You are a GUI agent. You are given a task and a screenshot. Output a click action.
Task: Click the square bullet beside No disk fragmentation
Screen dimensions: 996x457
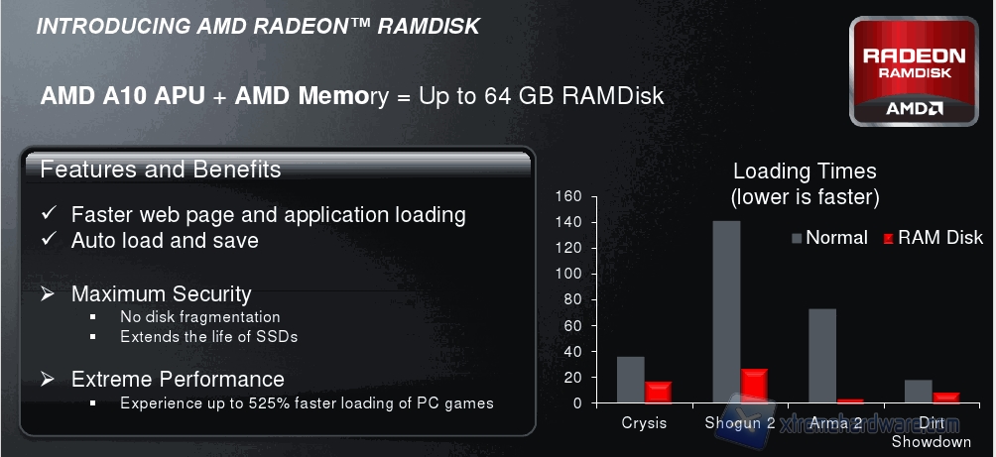coord(91,317)
